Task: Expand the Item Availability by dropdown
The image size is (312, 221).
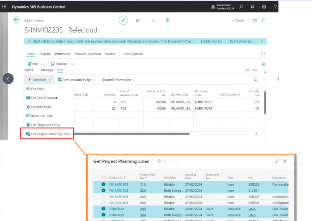Action: 76,80
